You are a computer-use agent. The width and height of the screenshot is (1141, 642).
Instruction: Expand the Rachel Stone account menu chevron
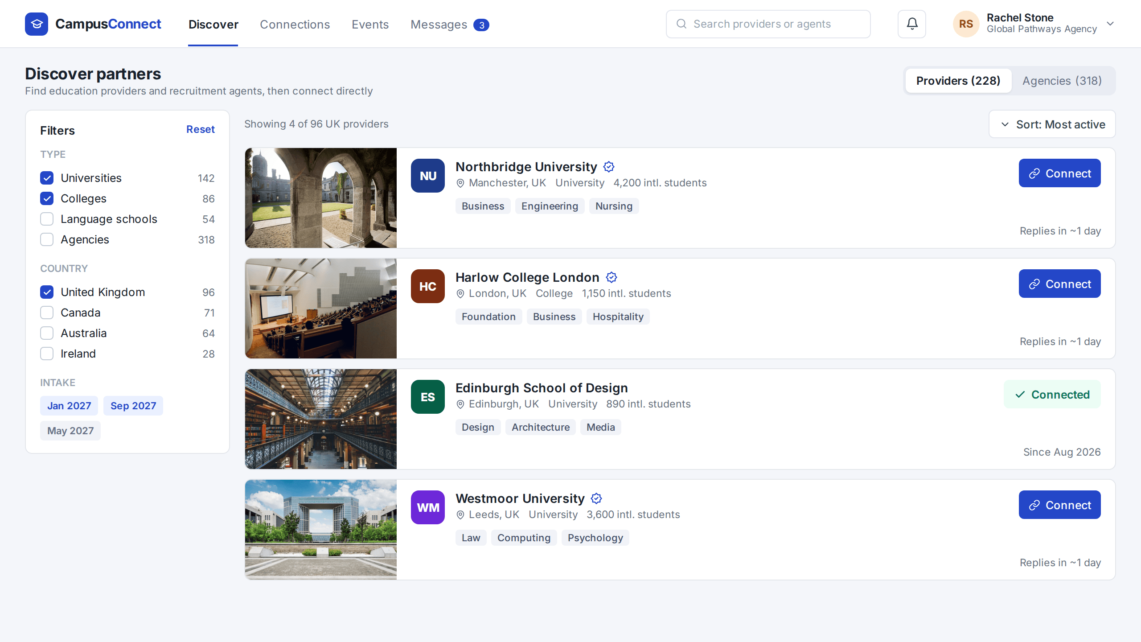pos(1110,24)
